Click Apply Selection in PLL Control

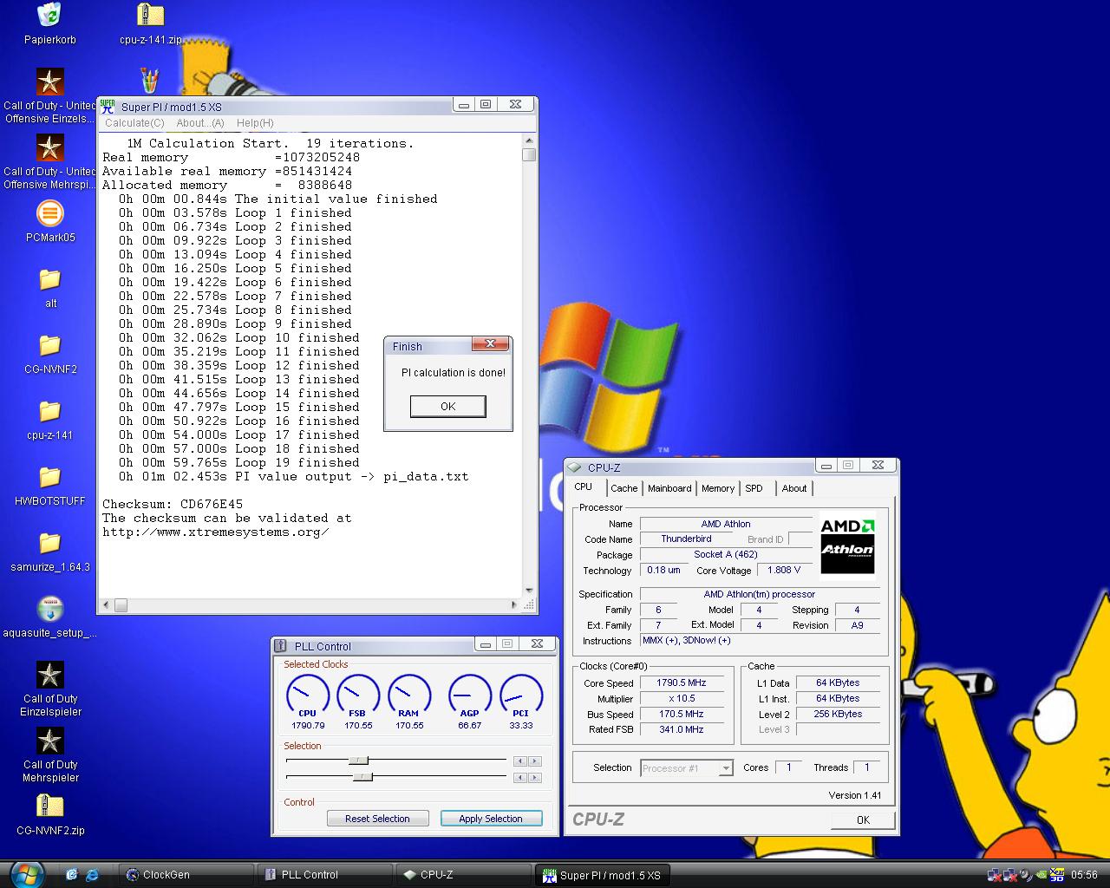491,818
